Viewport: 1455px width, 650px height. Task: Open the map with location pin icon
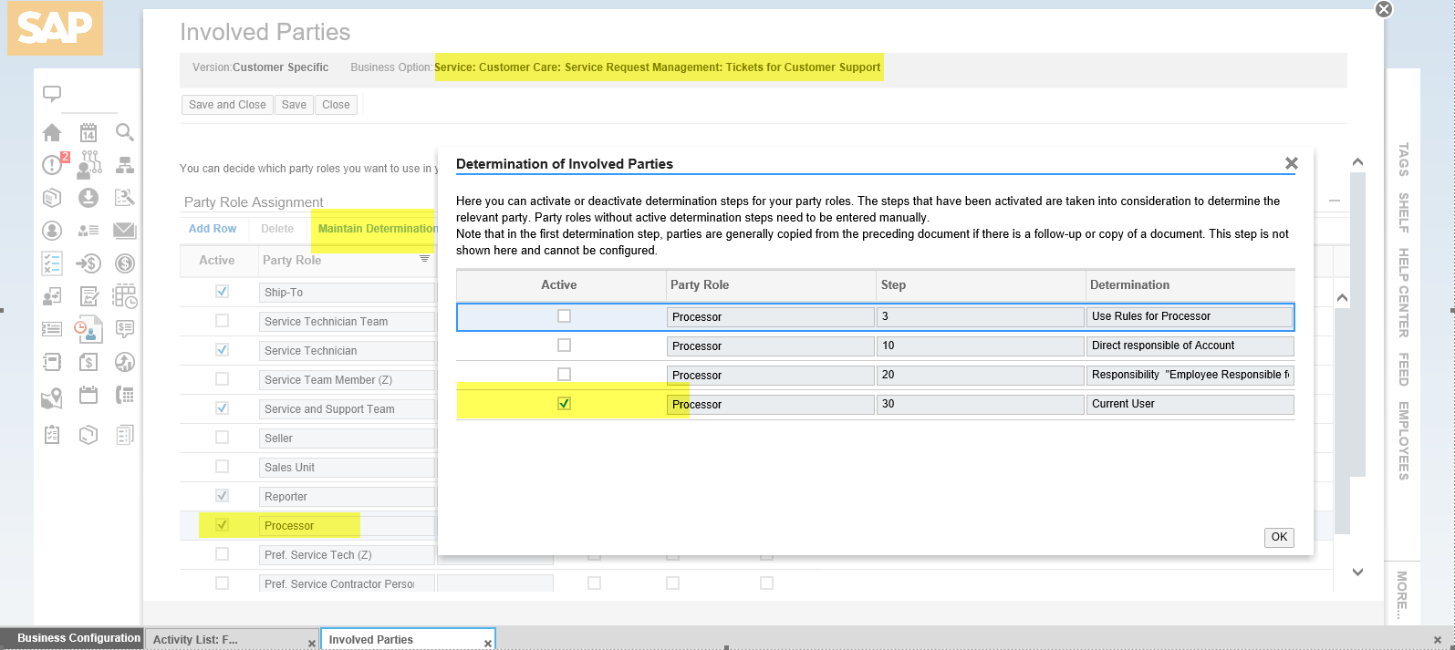pos(52,397)
